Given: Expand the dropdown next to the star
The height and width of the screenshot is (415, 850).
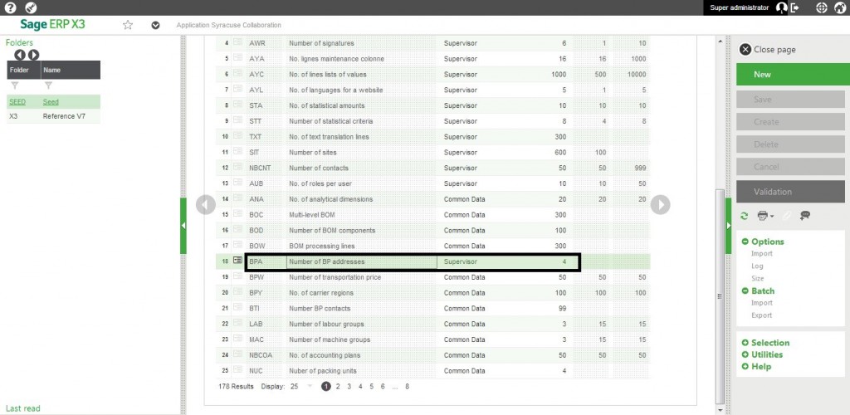Looking at the screenshot, I should click(x=155, y=25).
